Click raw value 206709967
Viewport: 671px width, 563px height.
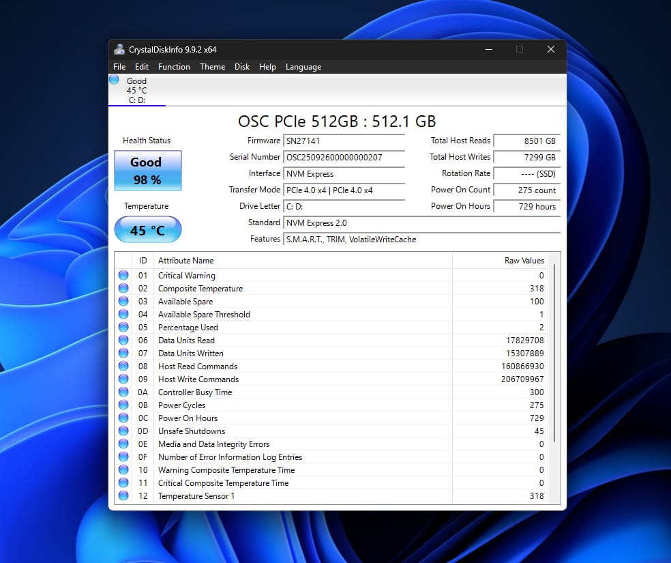(x=522, y=379)
